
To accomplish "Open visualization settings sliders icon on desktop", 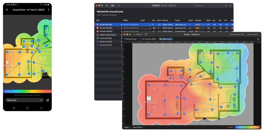I will pos(258,39).
